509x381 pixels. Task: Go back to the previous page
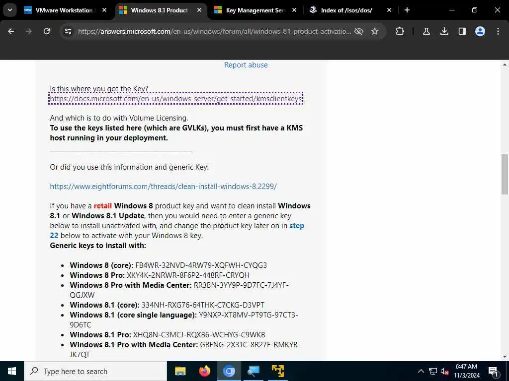(x=11, y=31)
